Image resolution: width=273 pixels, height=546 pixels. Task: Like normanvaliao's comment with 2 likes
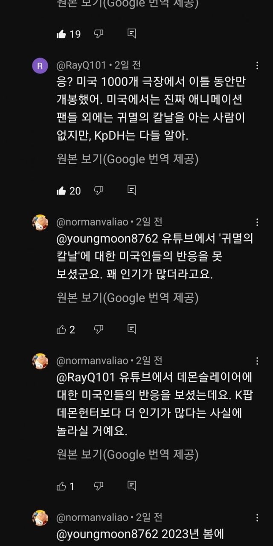click(x=61, y=329)
